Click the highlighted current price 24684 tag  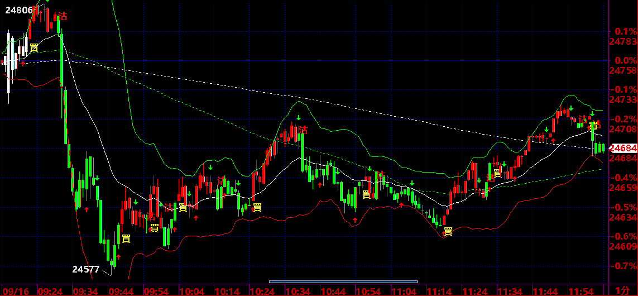(x=623, y=148)
